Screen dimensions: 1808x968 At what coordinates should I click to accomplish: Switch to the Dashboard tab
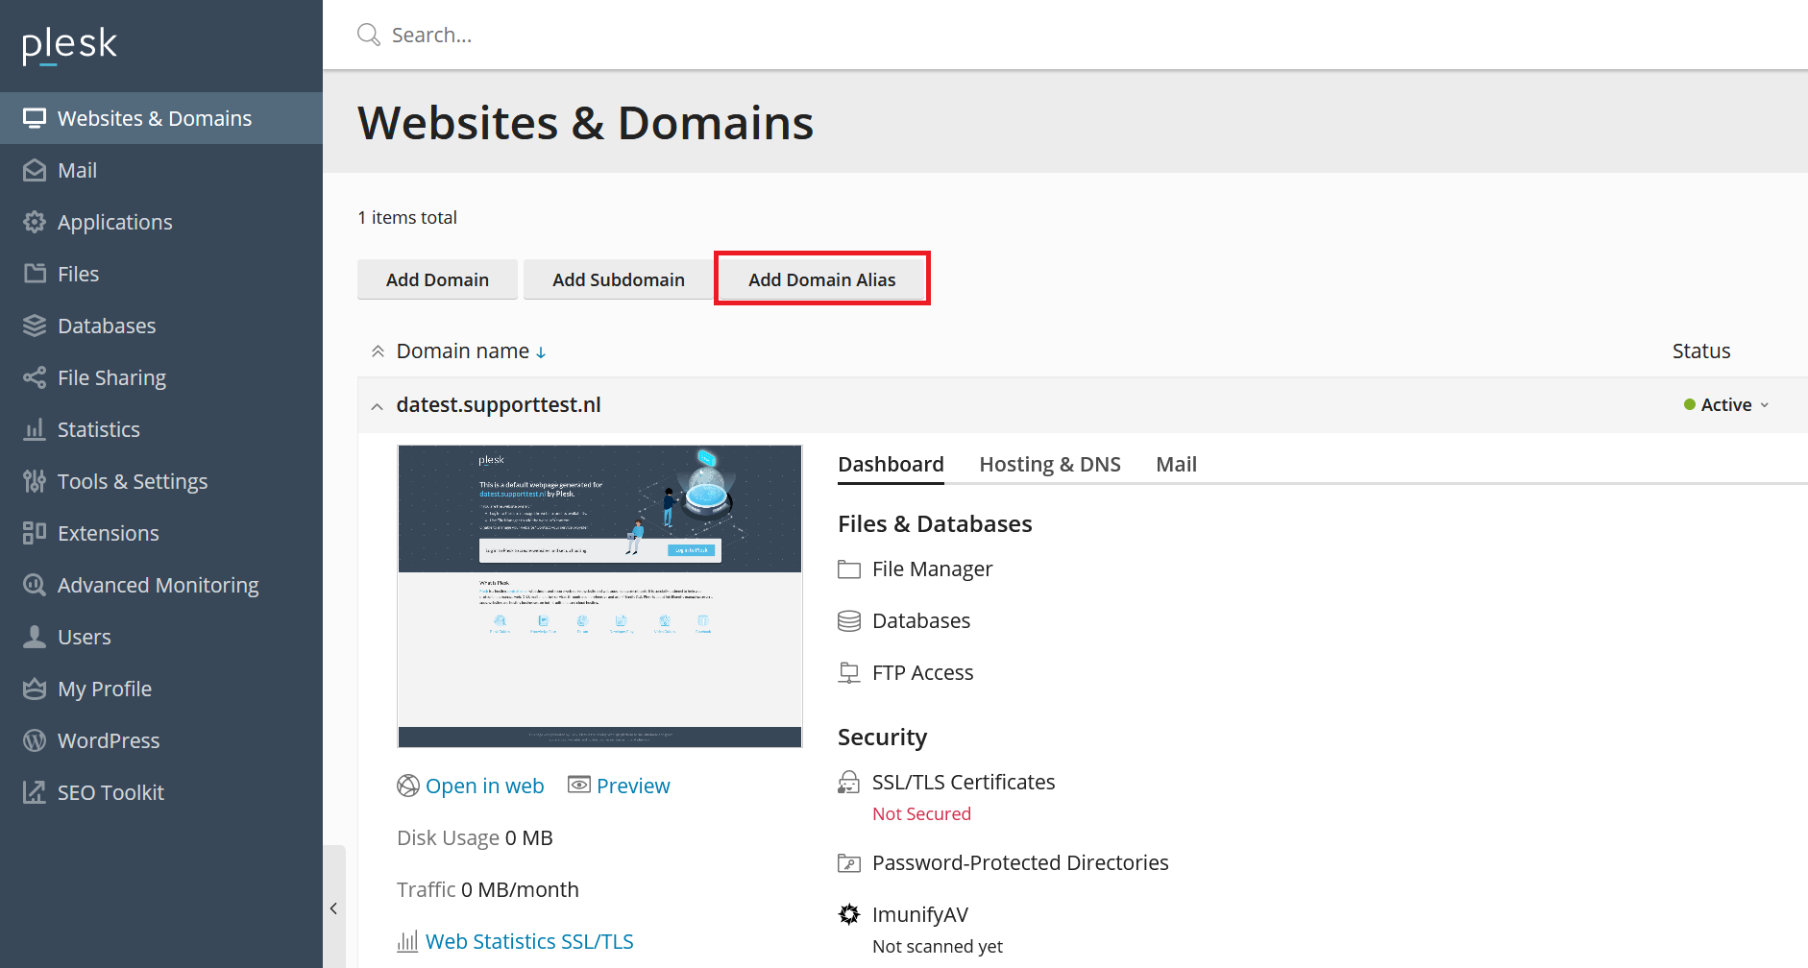coord(891,465)
